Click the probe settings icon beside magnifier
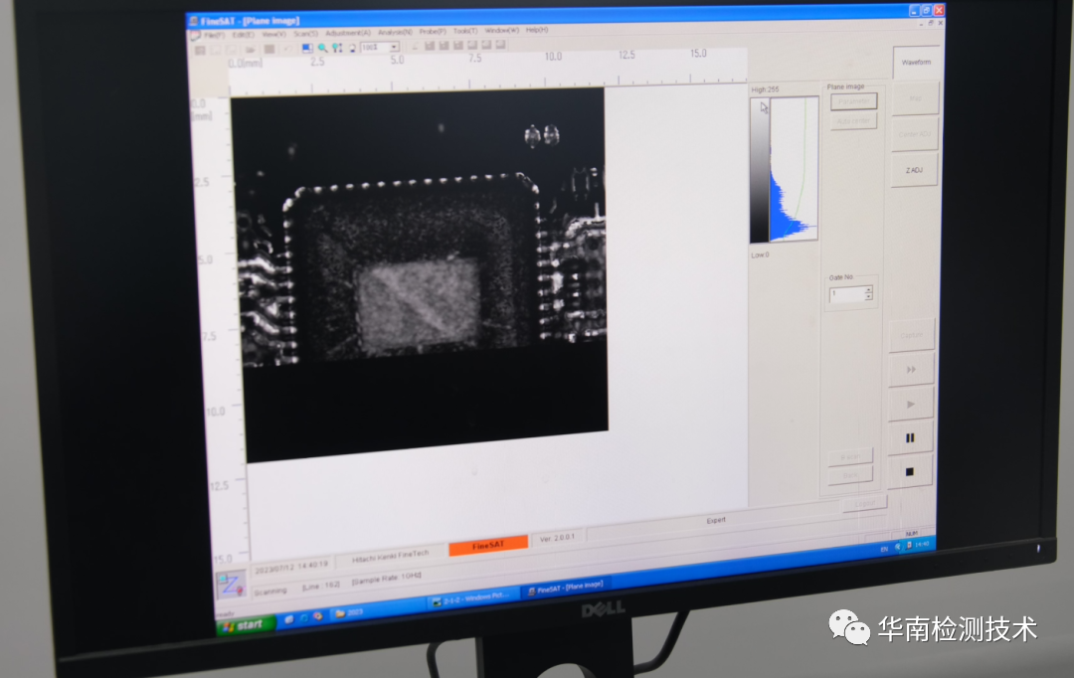Viewport: 1074px width, 678px height. coord(337,47)
